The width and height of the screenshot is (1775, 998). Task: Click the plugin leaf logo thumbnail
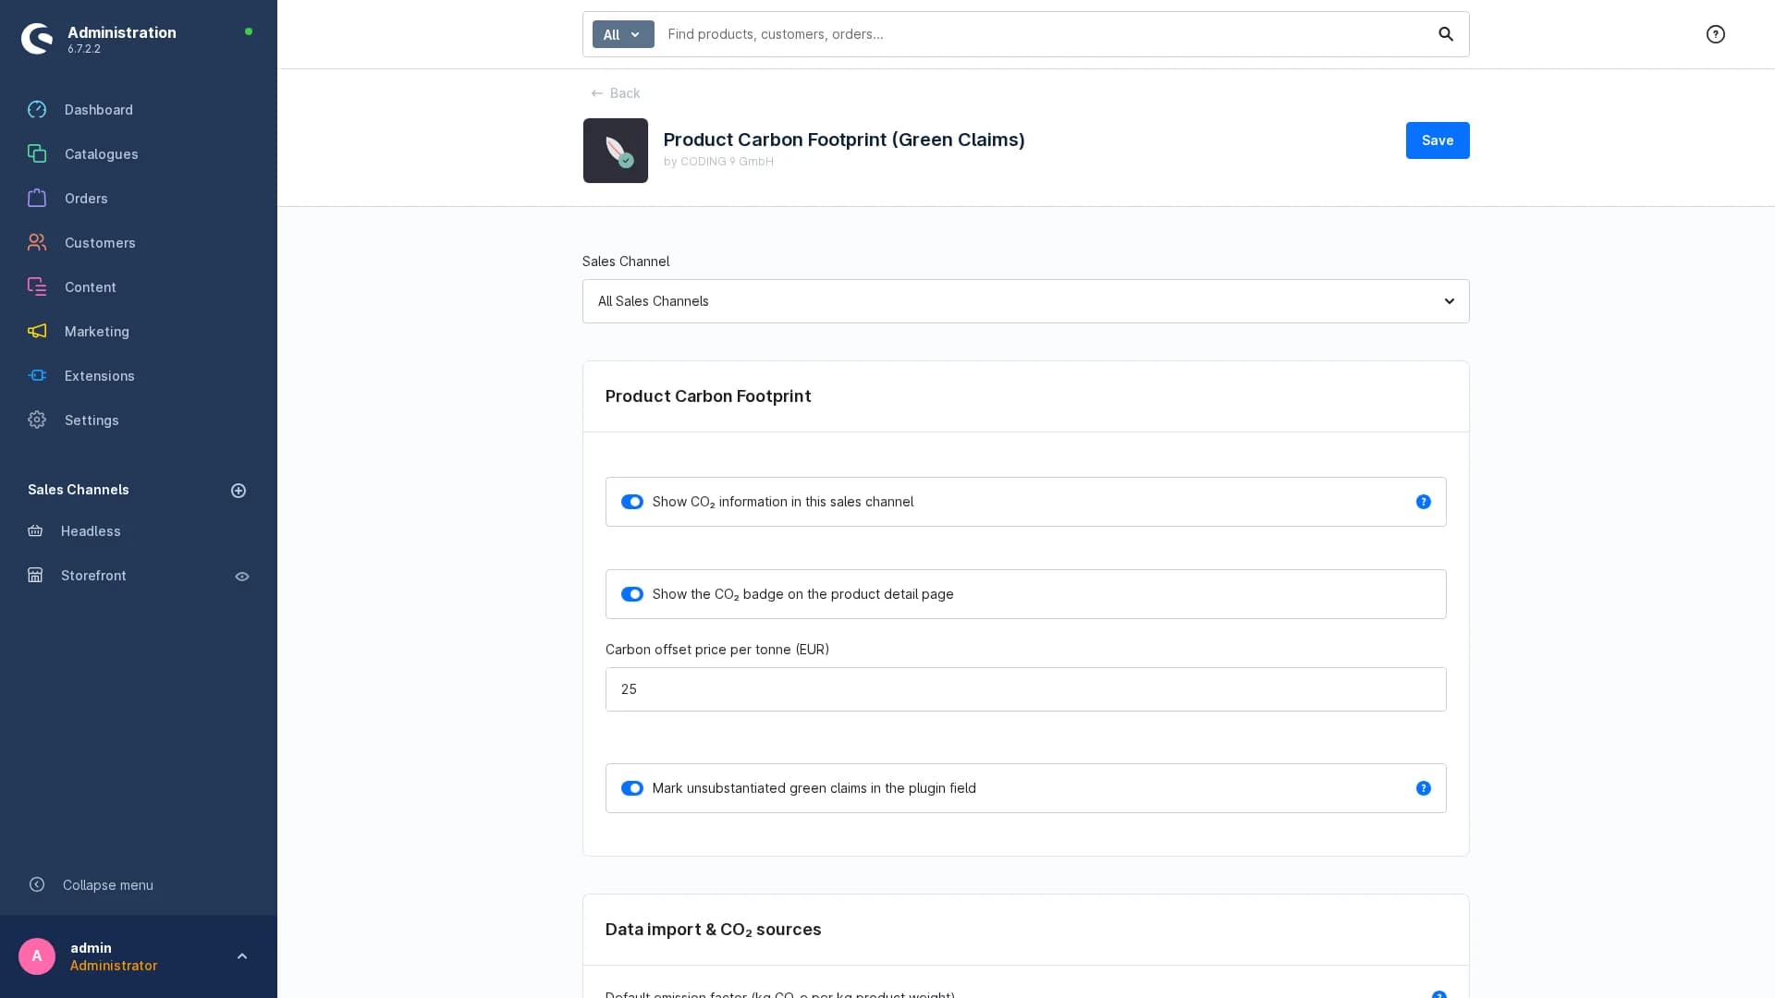[x=616, y=151]
